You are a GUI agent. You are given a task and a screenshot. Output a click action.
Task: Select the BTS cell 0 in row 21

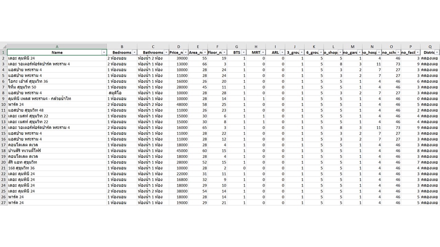click(x=236, y=168)
